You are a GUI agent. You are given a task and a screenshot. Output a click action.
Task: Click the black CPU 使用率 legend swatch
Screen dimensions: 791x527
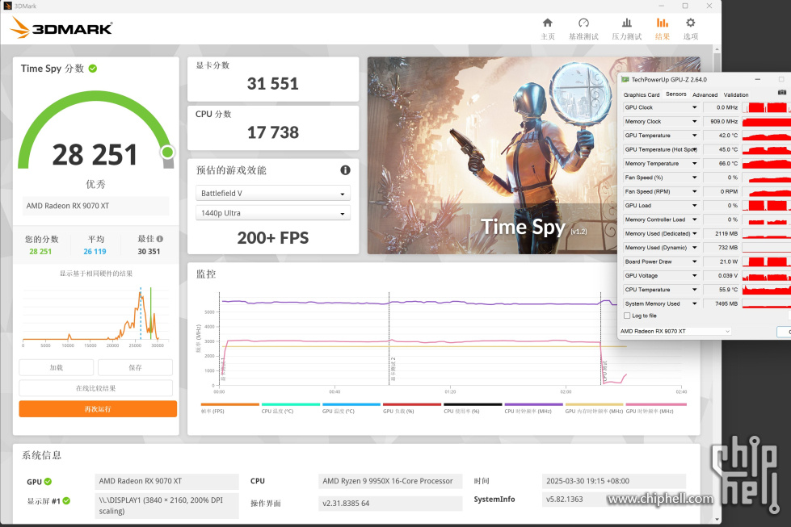[x=473, y=404]
